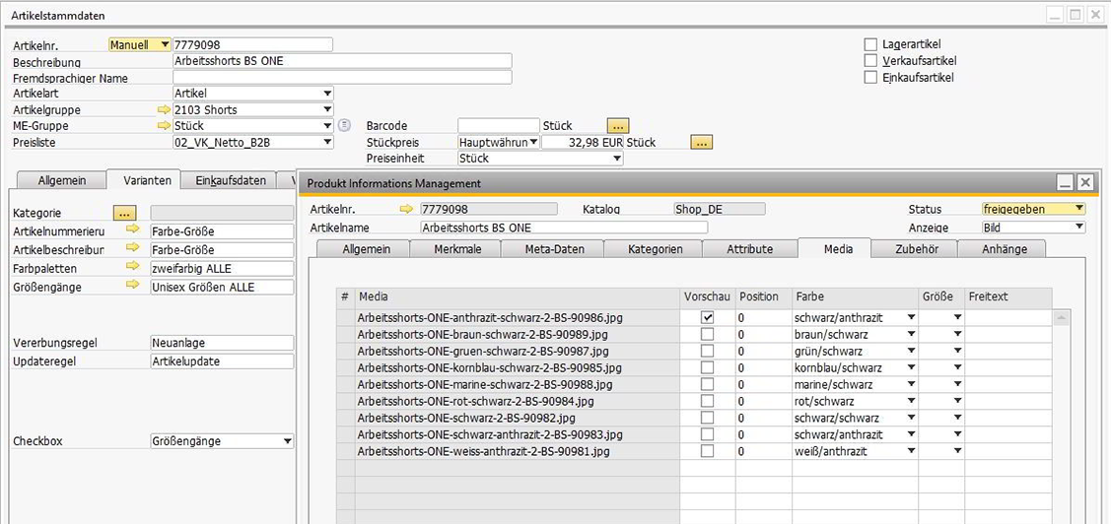Image resolution: width=1111 pixels, height=524 pixels.
Task: Open Farbe dropdown for braun/schwarz row
Action: tap(912, 334)
